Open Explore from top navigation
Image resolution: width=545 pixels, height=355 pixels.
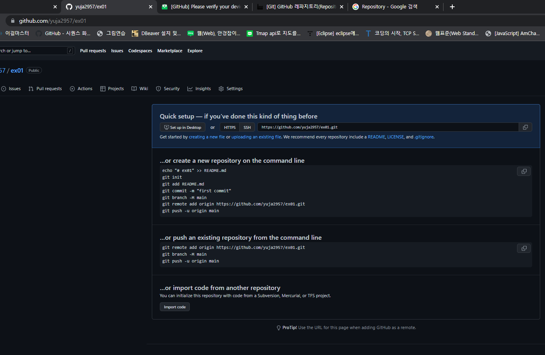[x=195, y=51]
